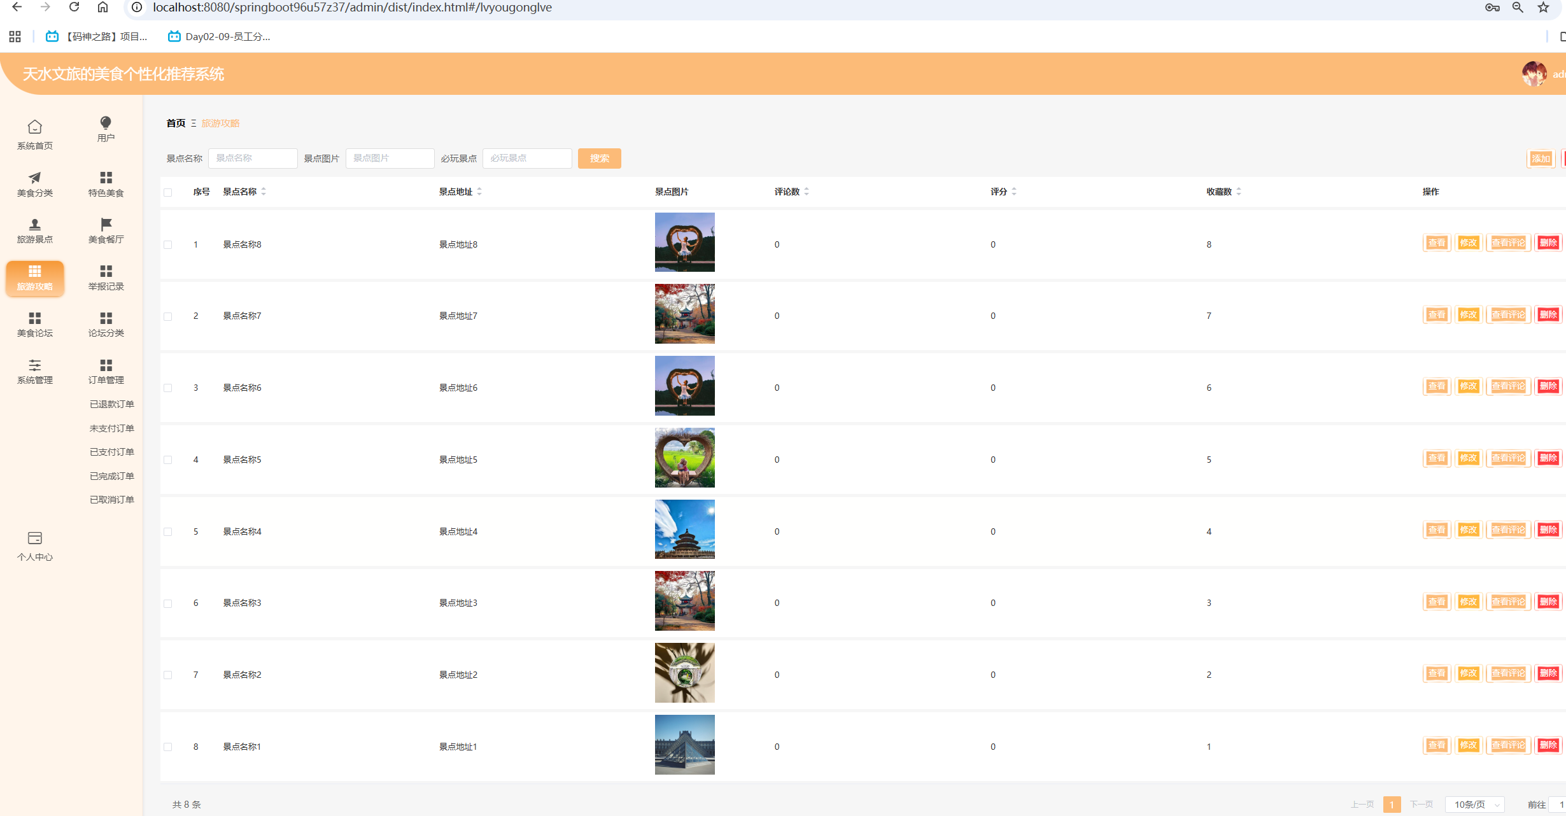The width and height of the screenshot is (1566, 816).
Task: Open 个人中心 card icon
Action: click(35, 538)
